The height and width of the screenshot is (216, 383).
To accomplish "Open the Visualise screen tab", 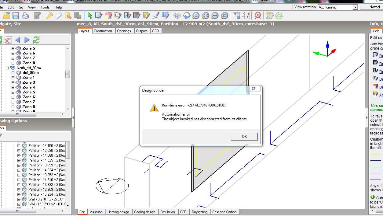I will click(96, 212).
